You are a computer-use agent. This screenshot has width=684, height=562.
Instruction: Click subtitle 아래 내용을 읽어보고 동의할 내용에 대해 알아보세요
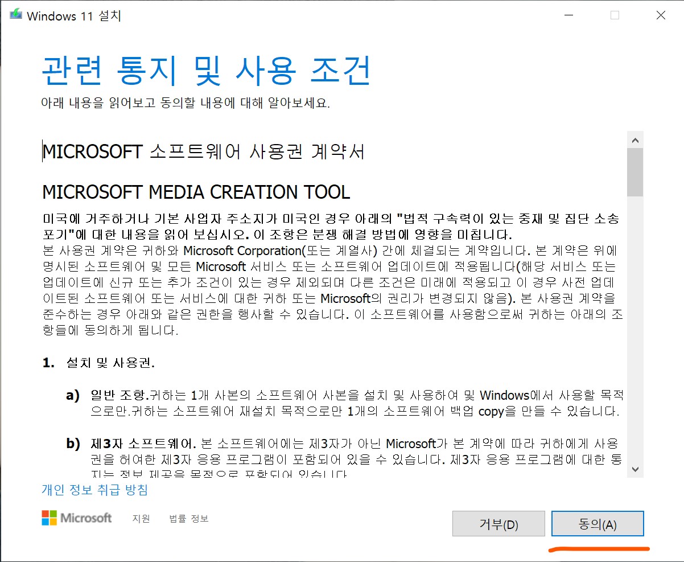pyautogui.click(x=186, y=103)
